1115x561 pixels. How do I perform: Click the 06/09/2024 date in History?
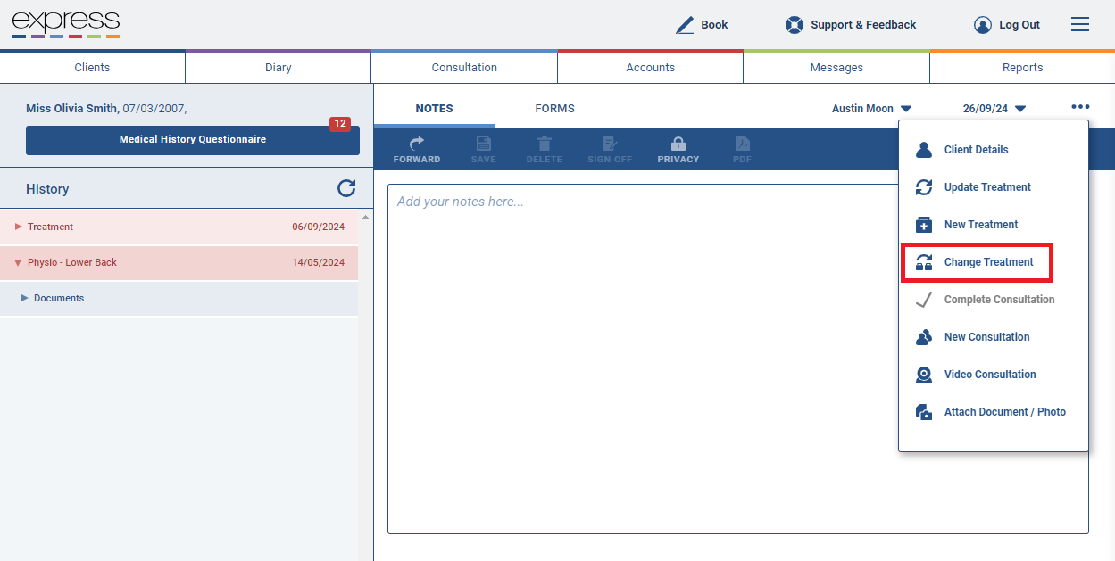coord(318,227)
